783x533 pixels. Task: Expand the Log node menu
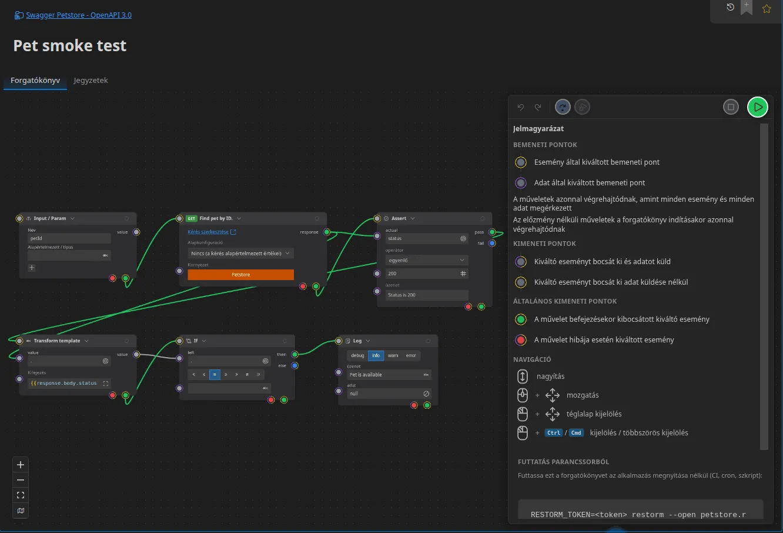(368, 341)
